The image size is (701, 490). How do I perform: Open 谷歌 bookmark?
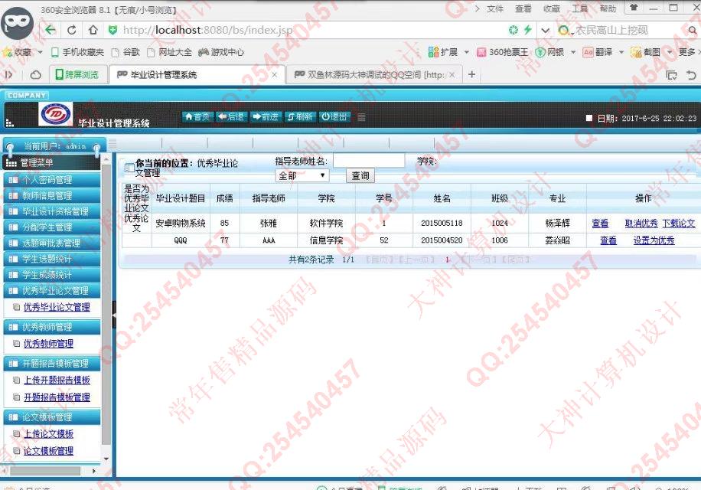(x=126, y=52)
